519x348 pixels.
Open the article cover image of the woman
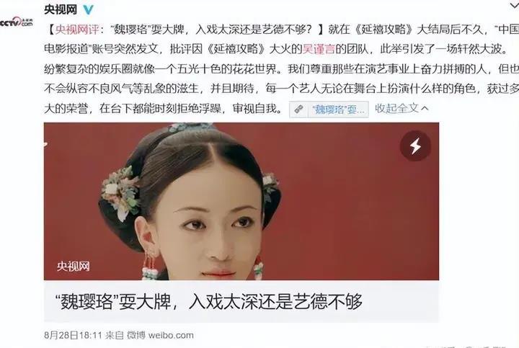click(x=241, y=201)
